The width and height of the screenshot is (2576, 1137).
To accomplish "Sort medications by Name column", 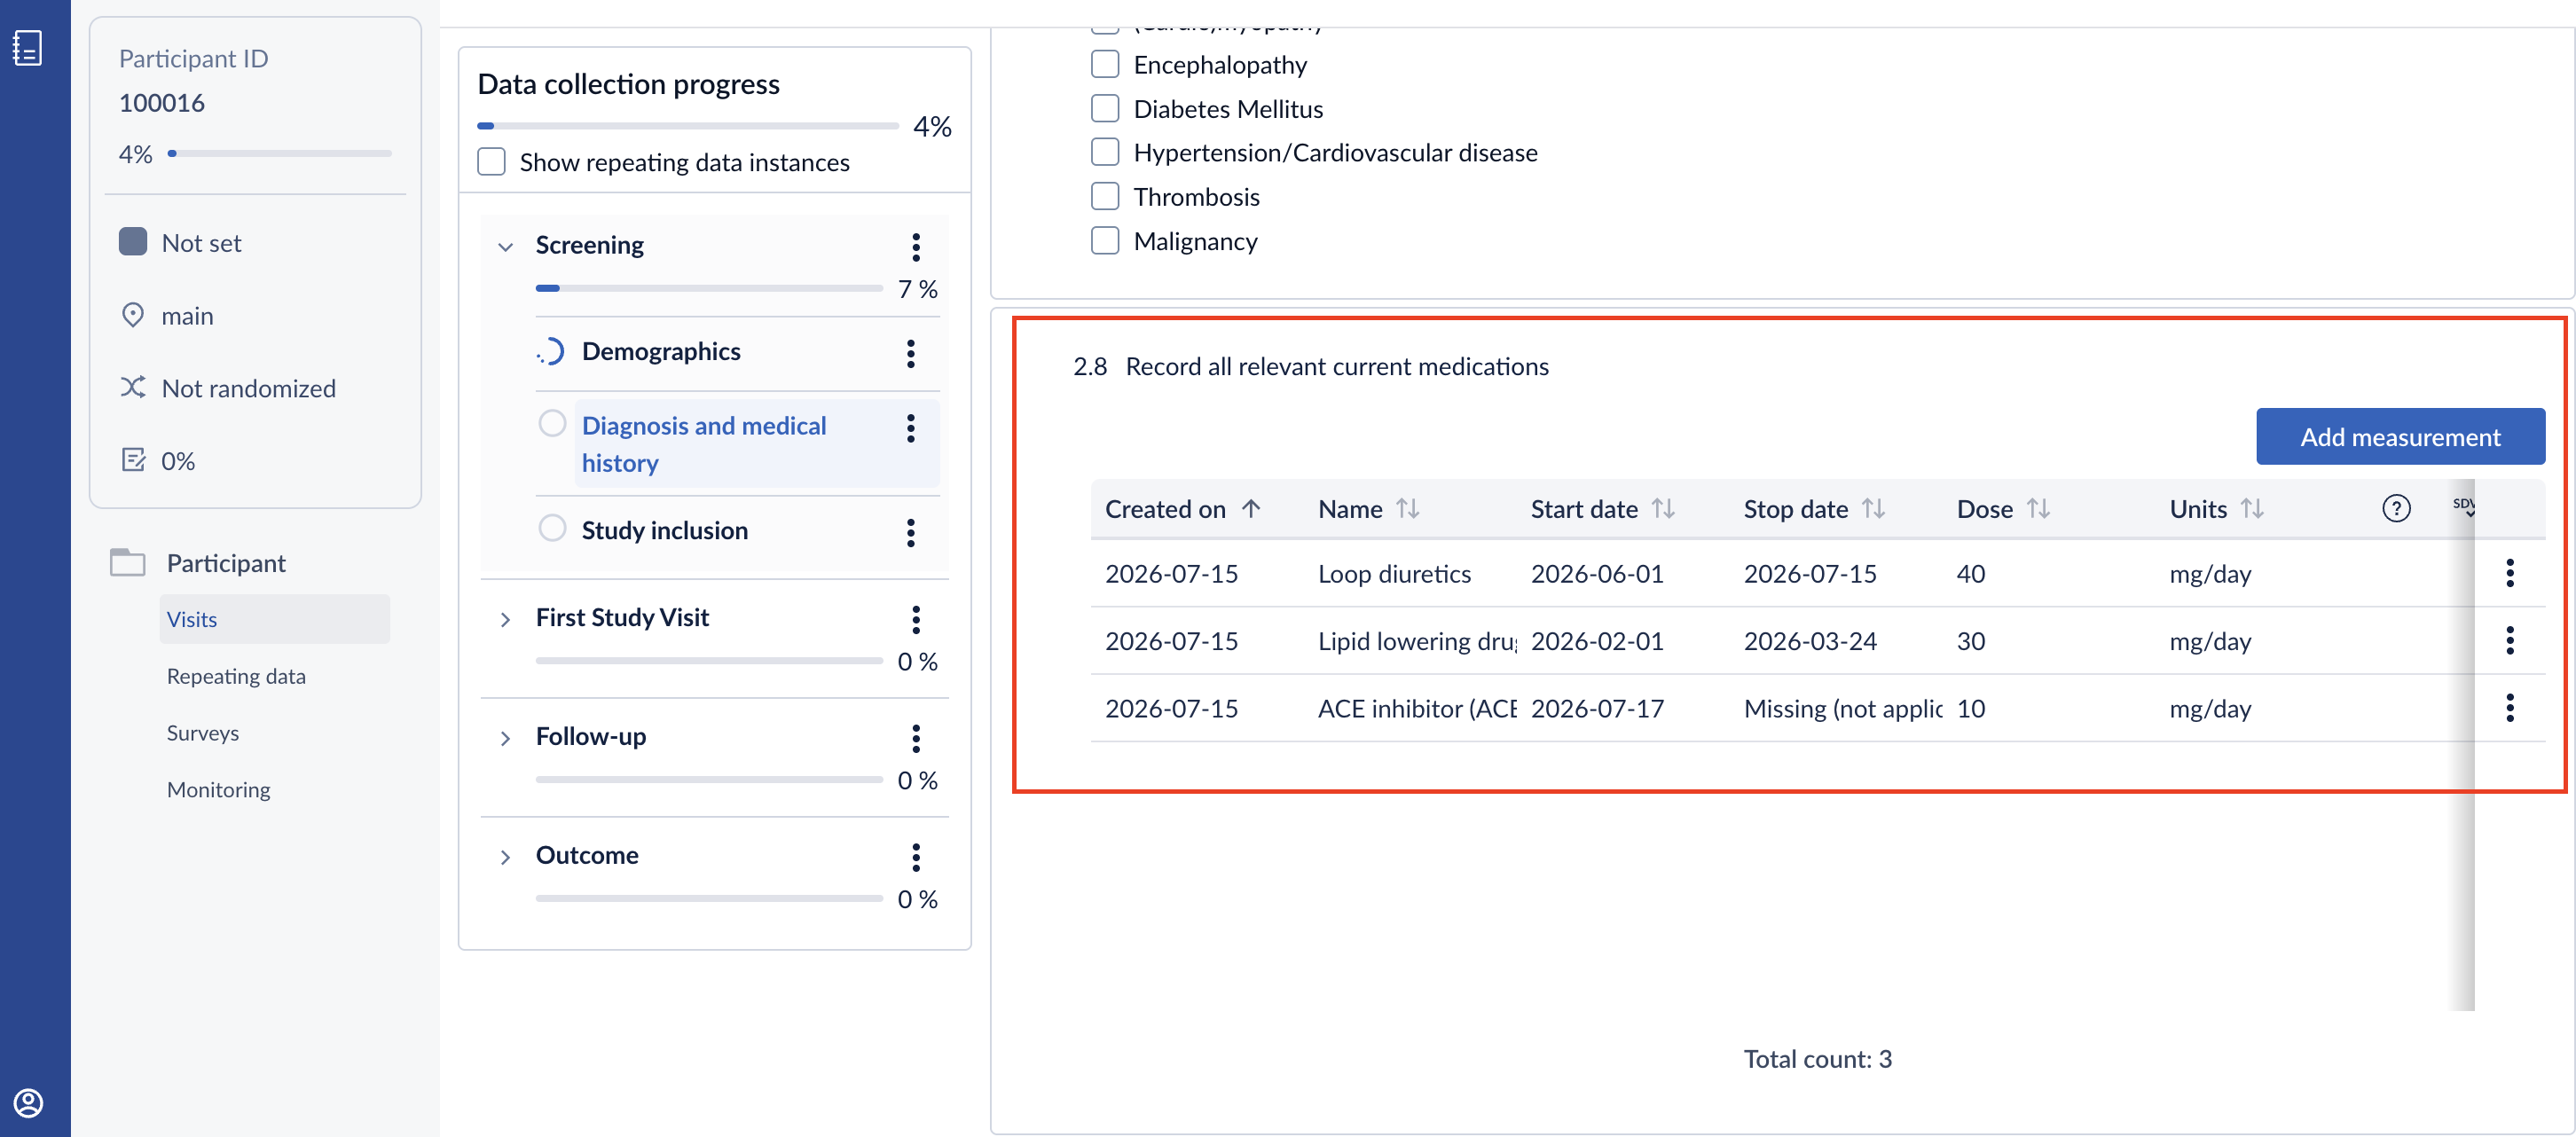I will [1407, 509].
